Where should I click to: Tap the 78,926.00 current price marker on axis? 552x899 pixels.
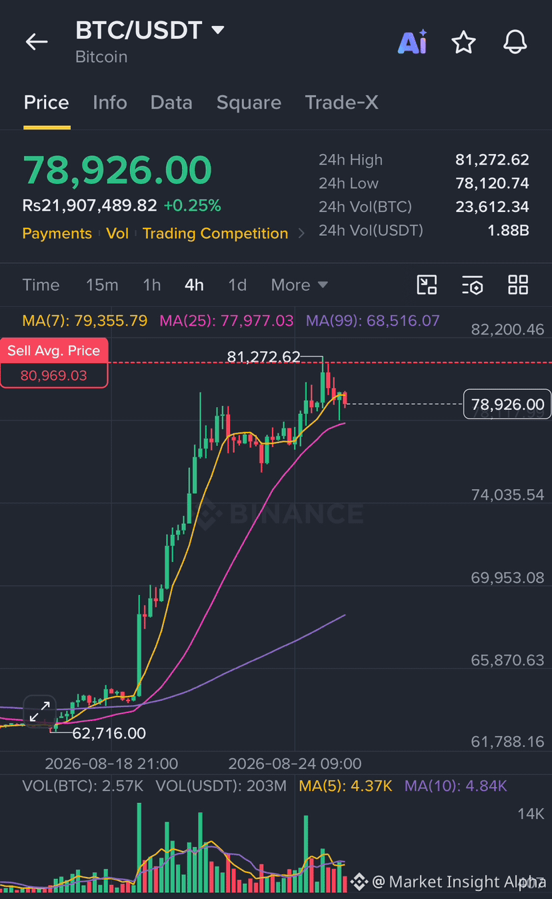[507, 405]
